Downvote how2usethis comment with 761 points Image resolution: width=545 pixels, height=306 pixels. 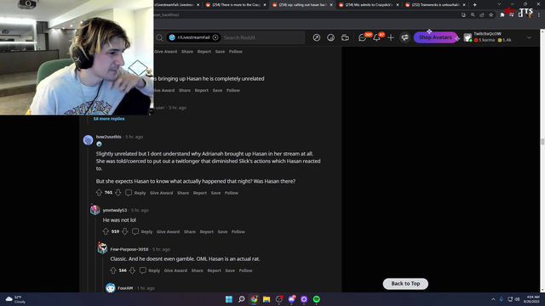pyautogui.click(x=118, y=193)
